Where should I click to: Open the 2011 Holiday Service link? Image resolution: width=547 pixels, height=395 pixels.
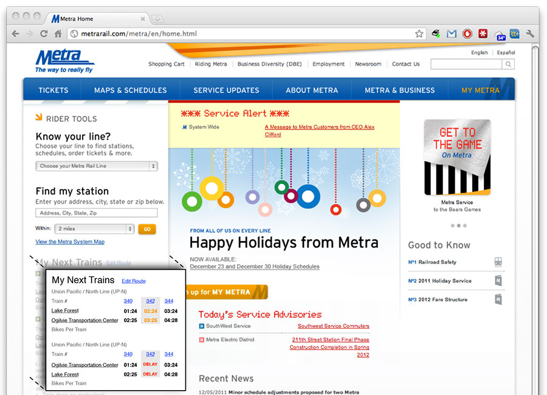445,281
